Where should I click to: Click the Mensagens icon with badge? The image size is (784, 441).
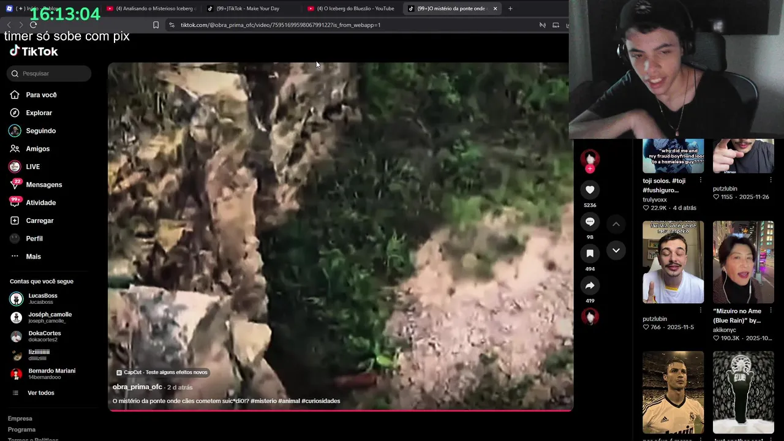[15, 184]
